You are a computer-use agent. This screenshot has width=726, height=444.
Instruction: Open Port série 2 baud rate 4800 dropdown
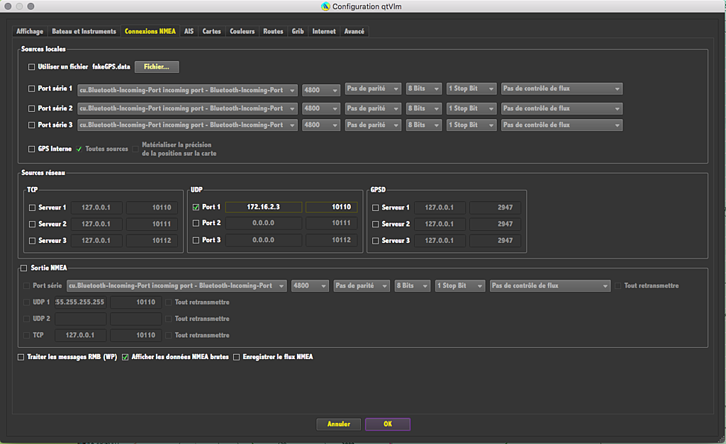click(321, 108)
